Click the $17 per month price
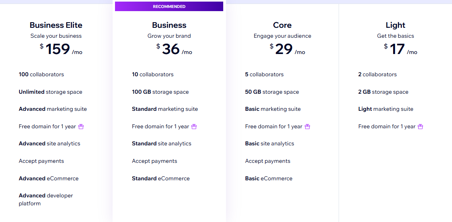Image resolution: width=452 pixels, height=222 pixels. coord(400,49)
